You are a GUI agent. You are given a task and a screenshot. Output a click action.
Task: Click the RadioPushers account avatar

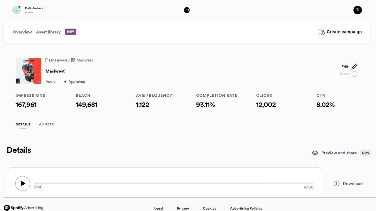[16, 10]
